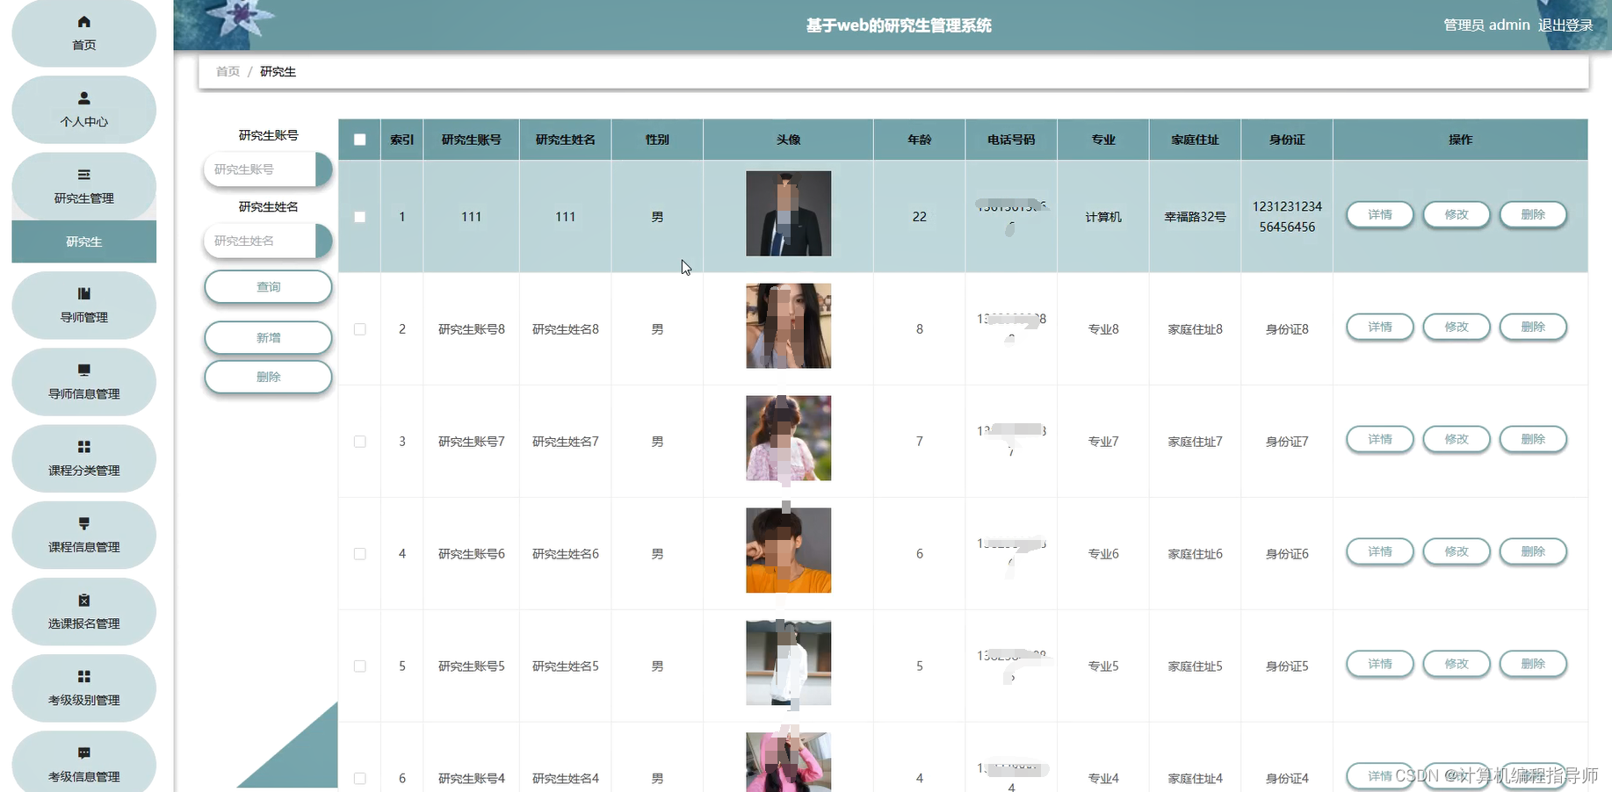Click 修改 for 研究生账号7 row
The width and height of the screenshot is (1612, 792).
1457,440
